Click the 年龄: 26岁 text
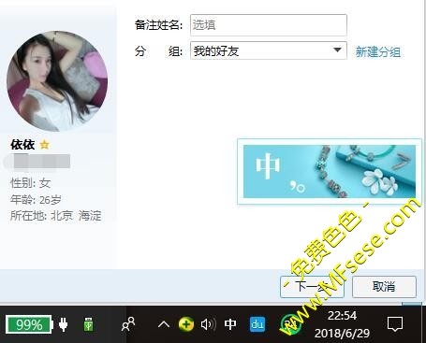Image resolution: width=426 pixels, height=343 pixels. pyautogui.click(x=36, y=199)
